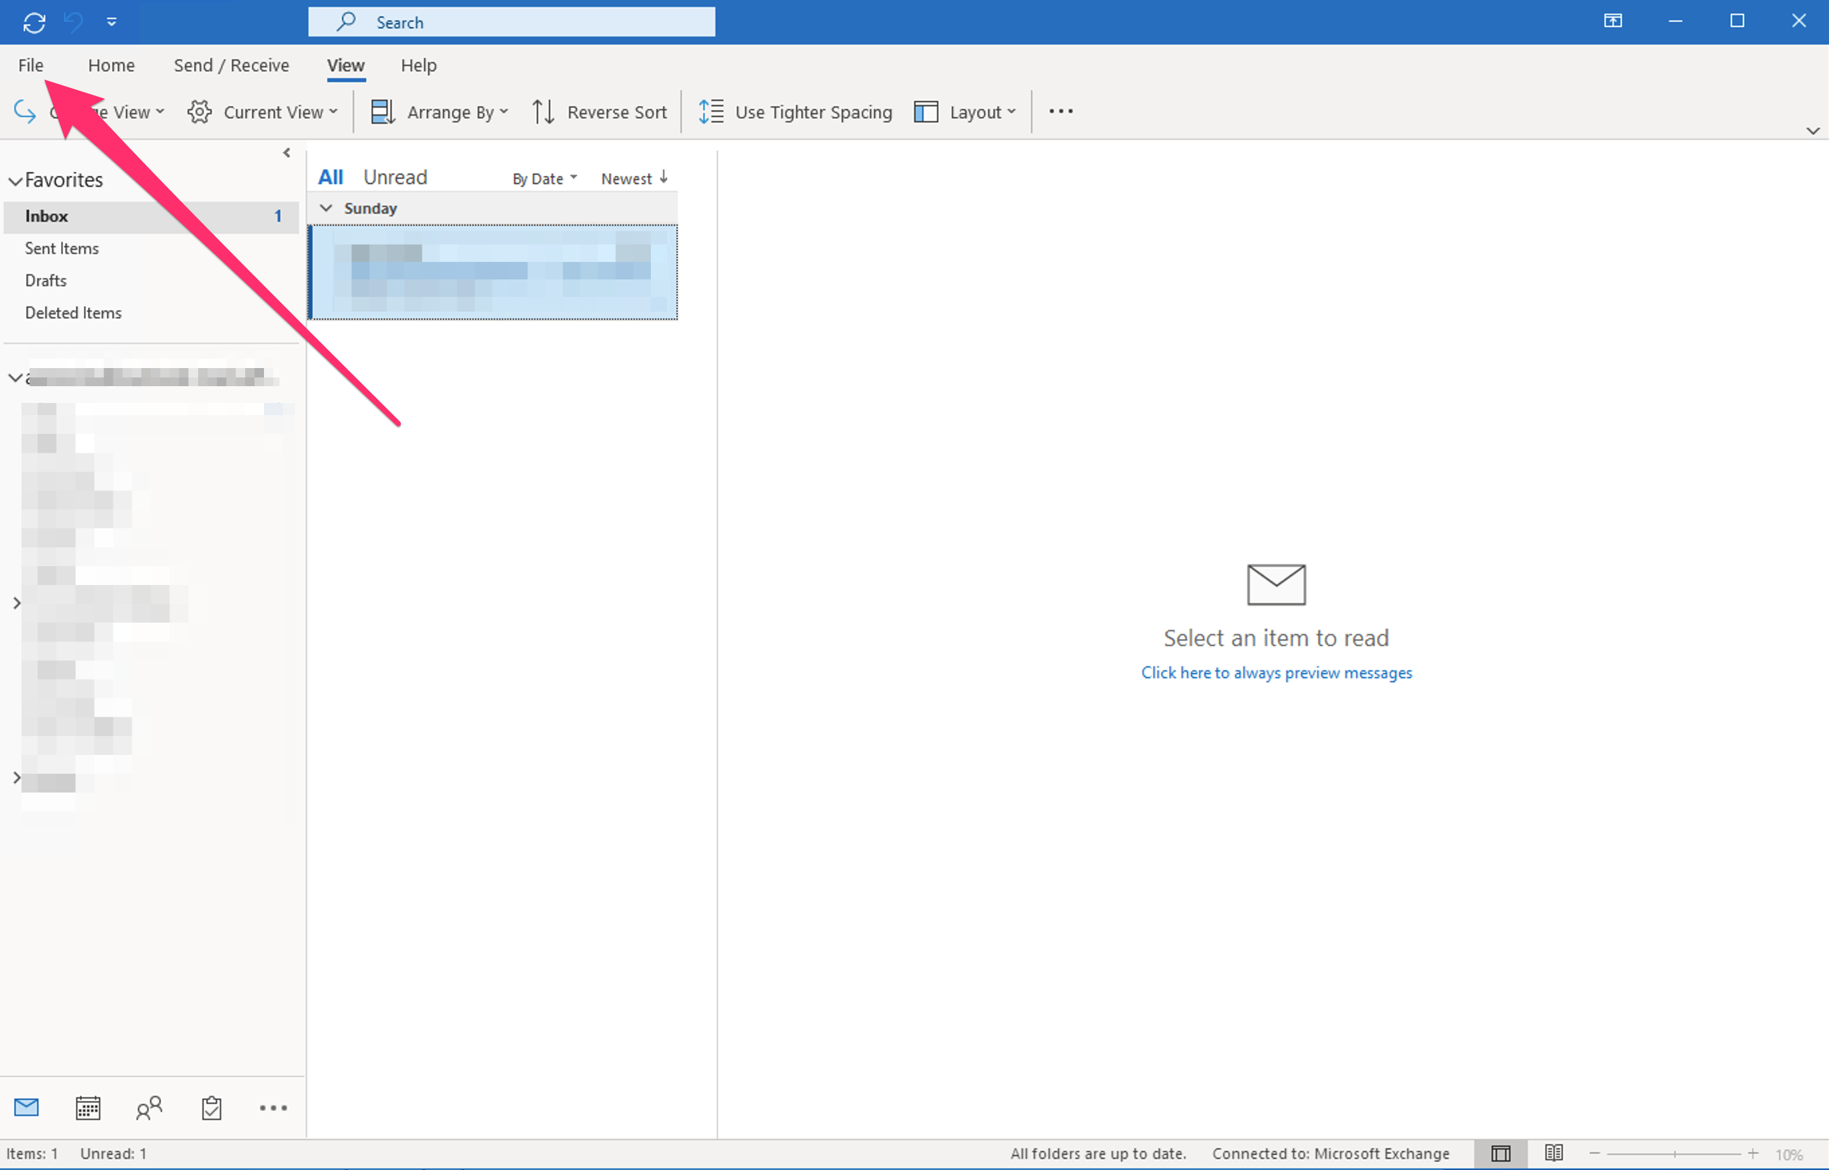
Task: Switch to Reading view in the status bar
Action: coord(1554,1153)
